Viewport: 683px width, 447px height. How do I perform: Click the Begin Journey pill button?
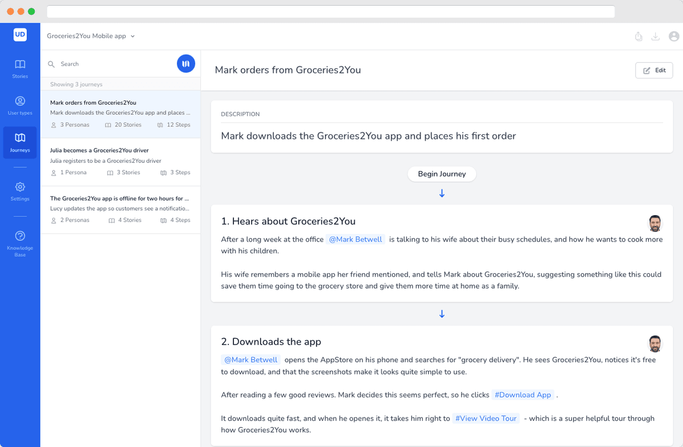coord(442,174)
